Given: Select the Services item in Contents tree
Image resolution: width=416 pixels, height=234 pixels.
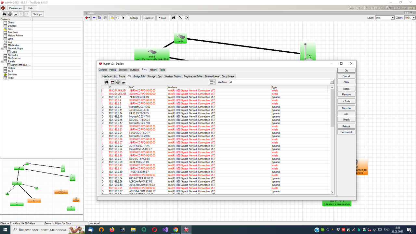Looking at the screenshot, I should pos(12,74).
